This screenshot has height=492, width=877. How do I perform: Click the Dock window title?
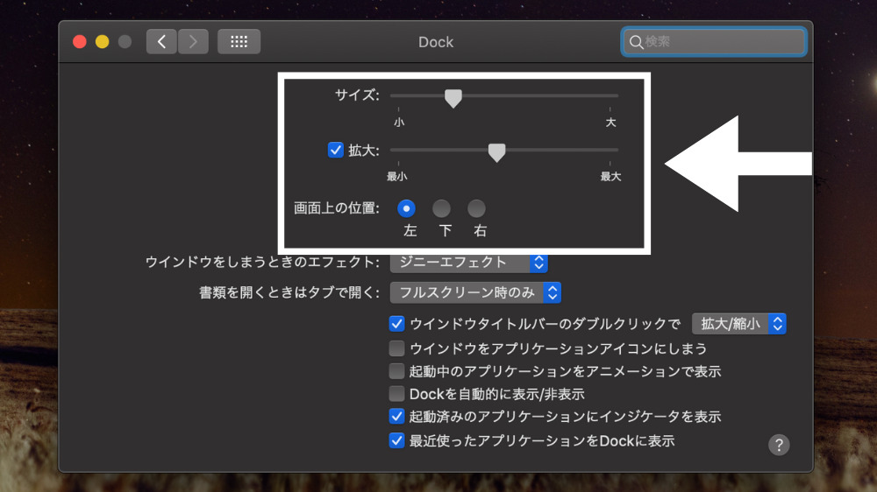point(436,42)
